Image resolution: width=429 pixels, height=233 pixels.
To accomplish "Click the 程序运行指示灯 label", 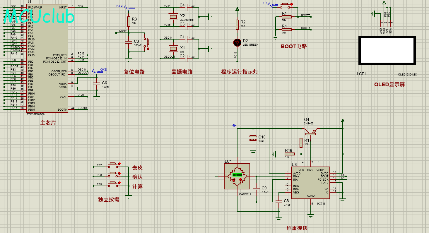I will coord(240,72).
